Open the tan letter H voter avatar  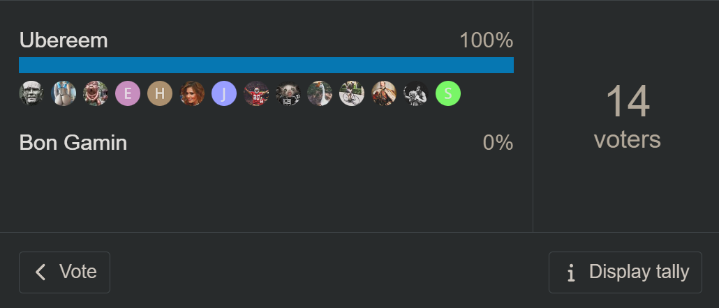point(160,93)
